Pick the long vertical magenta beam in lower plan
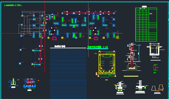This screenshot has height=99, width=169. 41,51
